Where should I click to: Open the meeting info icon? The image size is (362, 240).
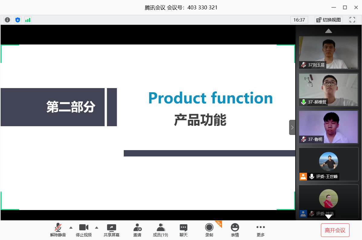tap(7, 20)
